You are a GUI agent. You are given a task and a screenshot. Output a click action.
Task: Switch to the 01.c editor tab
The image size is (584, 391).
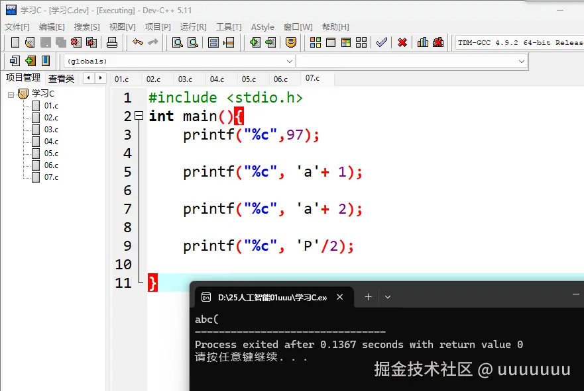coord(121,79)
